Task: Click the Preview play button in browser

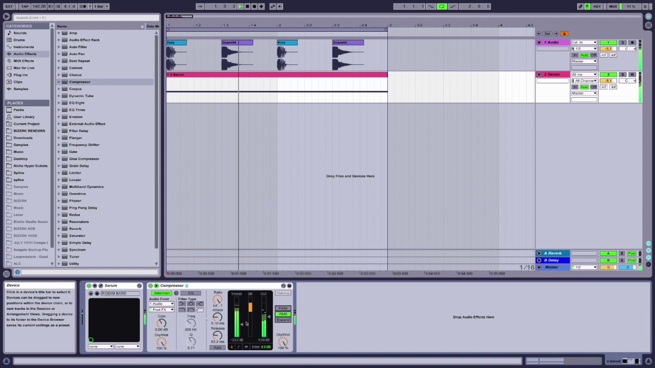Action: pyautogui.click(x=17, y=272)
